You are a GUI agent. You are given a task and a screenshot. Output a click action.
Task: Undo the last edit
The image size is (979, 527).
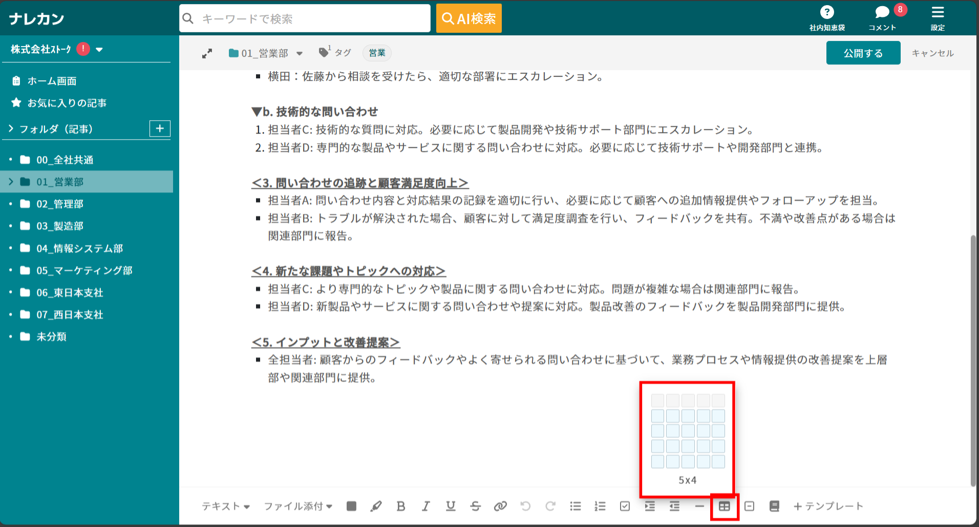525,506
